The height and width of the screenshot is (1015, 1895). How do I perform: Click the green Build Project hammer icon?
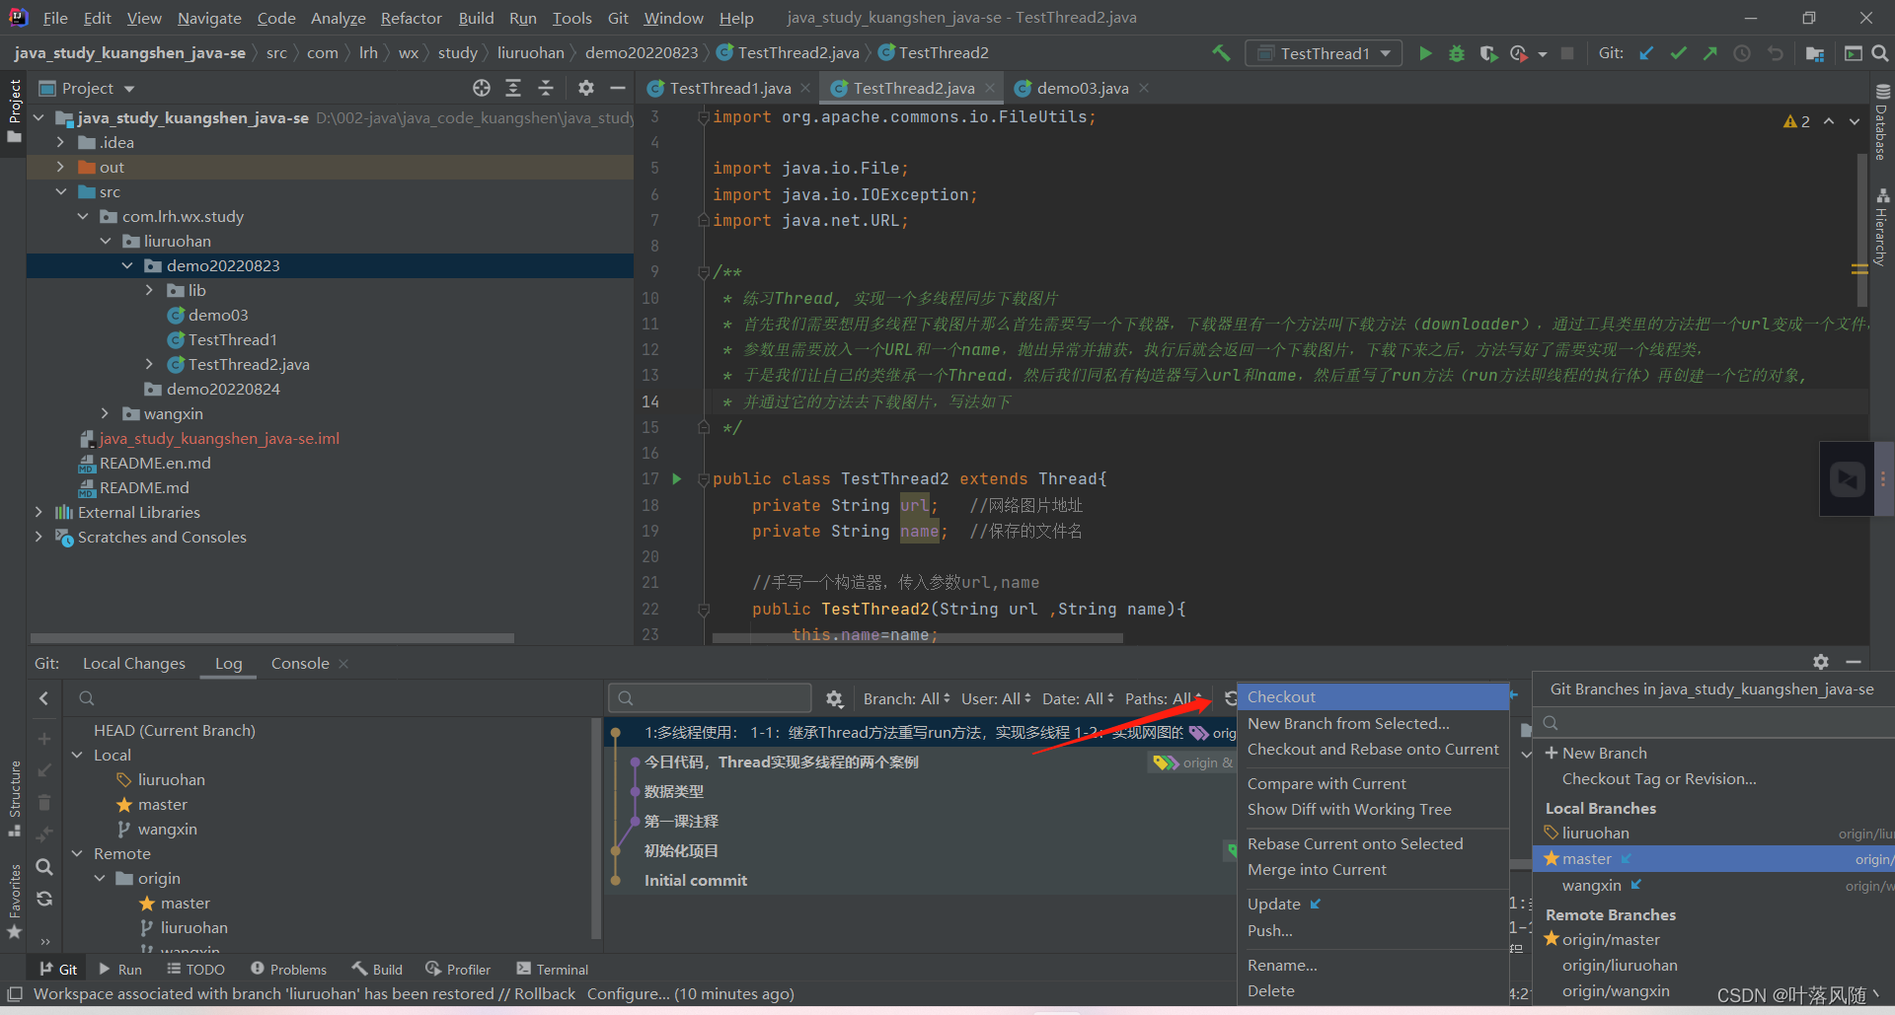1221,53
